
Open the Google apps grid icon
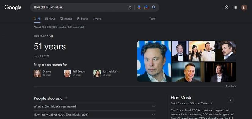pyautogui.click(x=235, y=8)
